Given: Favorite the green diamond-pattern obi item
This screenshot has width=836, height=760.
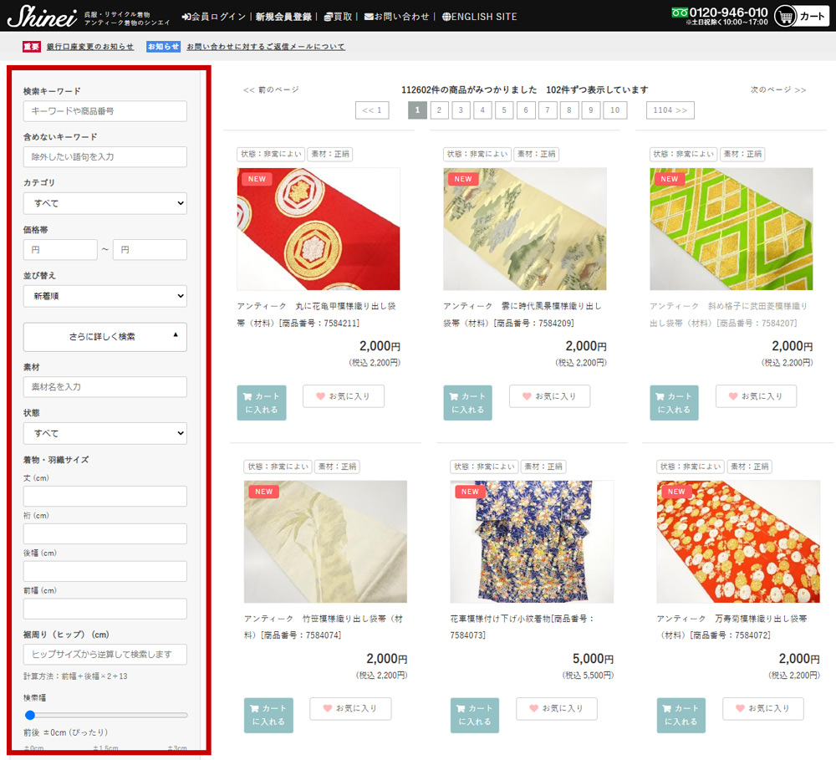Looking at the screenshot, I should tap(756, 396).
